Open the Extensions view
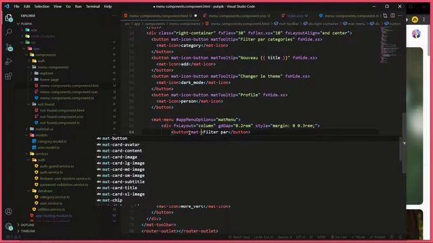 click(9, 76)
